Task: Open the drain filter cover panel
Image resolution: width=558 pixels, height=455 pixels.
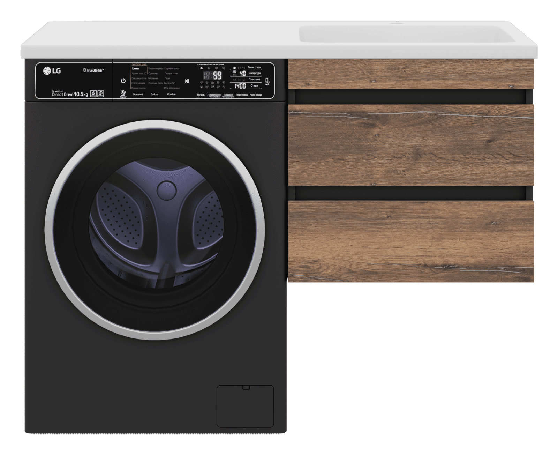Action: 245,406
